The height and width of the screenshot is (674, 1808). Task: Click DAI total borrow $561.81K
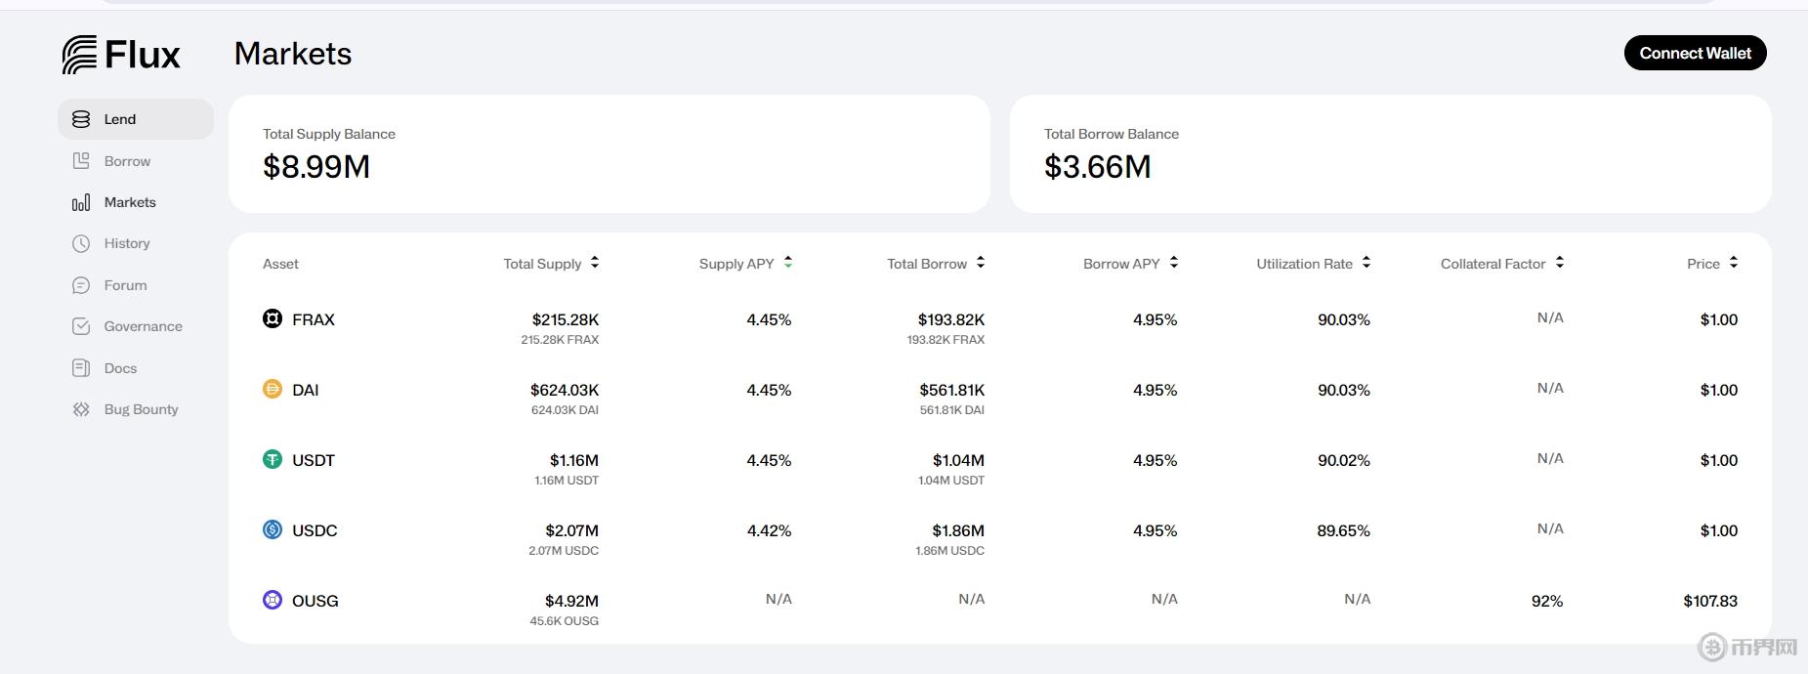952,390
